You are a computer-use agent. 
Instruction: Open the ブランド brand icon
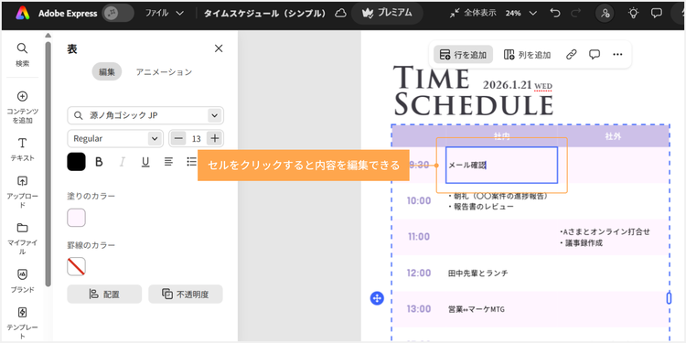(x=22, y=274)
